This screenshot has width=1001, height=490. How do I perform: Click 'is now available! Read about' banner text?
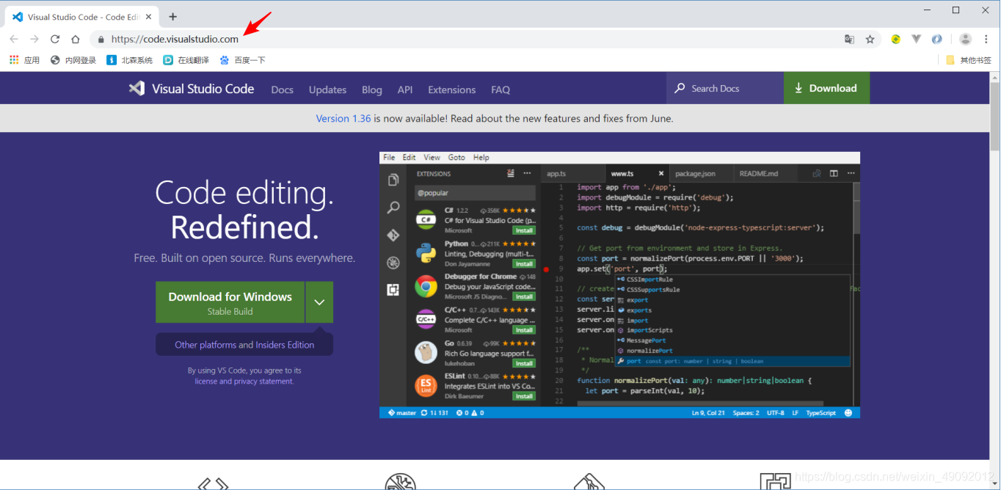click(x=523, y=118)
